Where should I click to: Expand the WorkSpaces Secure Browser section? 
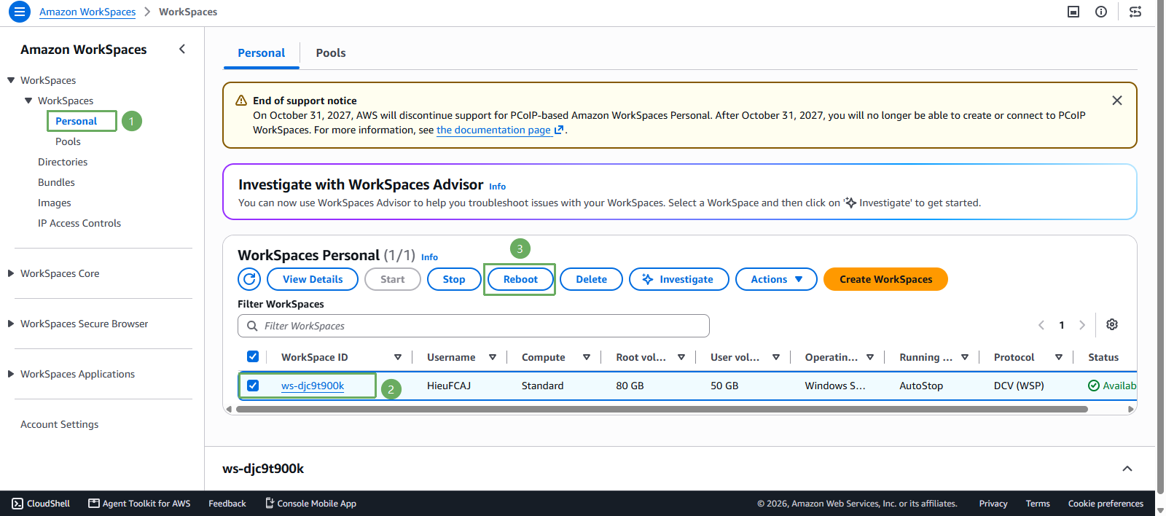[x=11, y=324]
